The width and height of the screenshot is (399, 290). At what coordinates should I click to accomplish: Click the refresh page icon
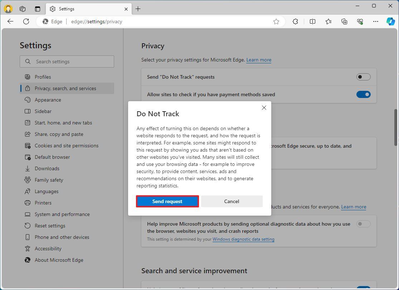point(26,21)
